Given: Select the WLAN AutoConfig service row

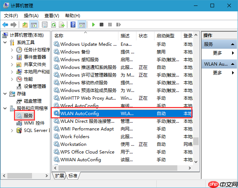Looking at the screenshot, I should [x=123, y=114].
